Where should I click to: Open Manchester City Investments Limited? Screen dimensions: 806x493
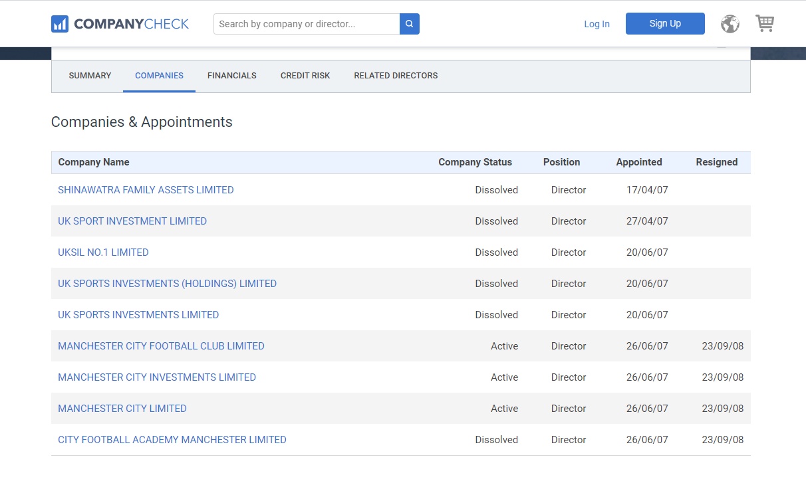(157, 377)
